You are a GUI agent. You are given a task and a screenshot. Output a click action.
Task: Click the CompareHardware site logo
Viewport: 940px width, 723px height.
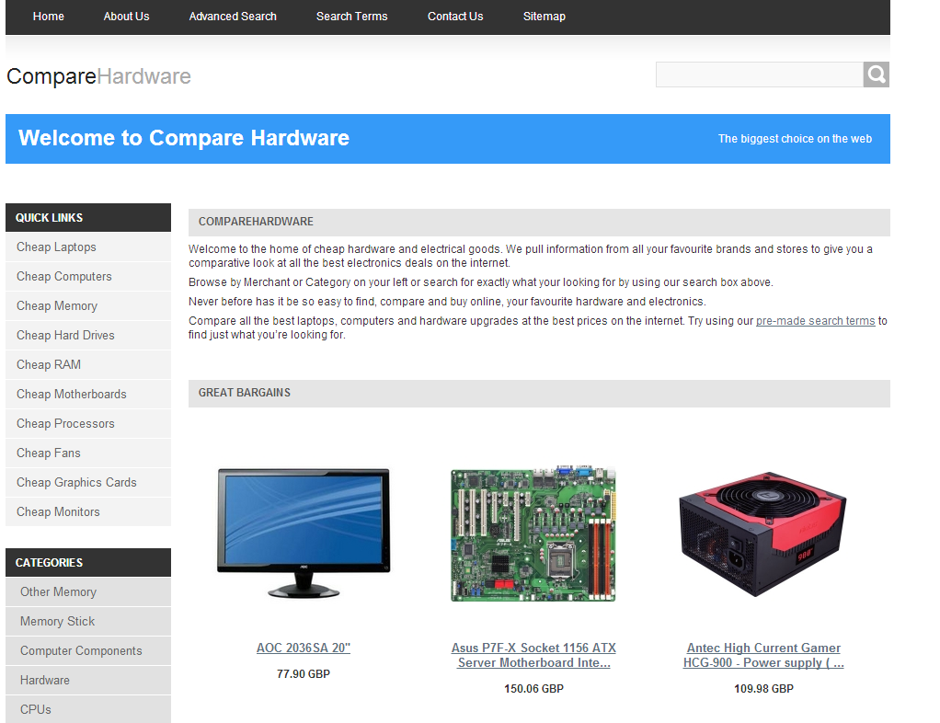99,76
